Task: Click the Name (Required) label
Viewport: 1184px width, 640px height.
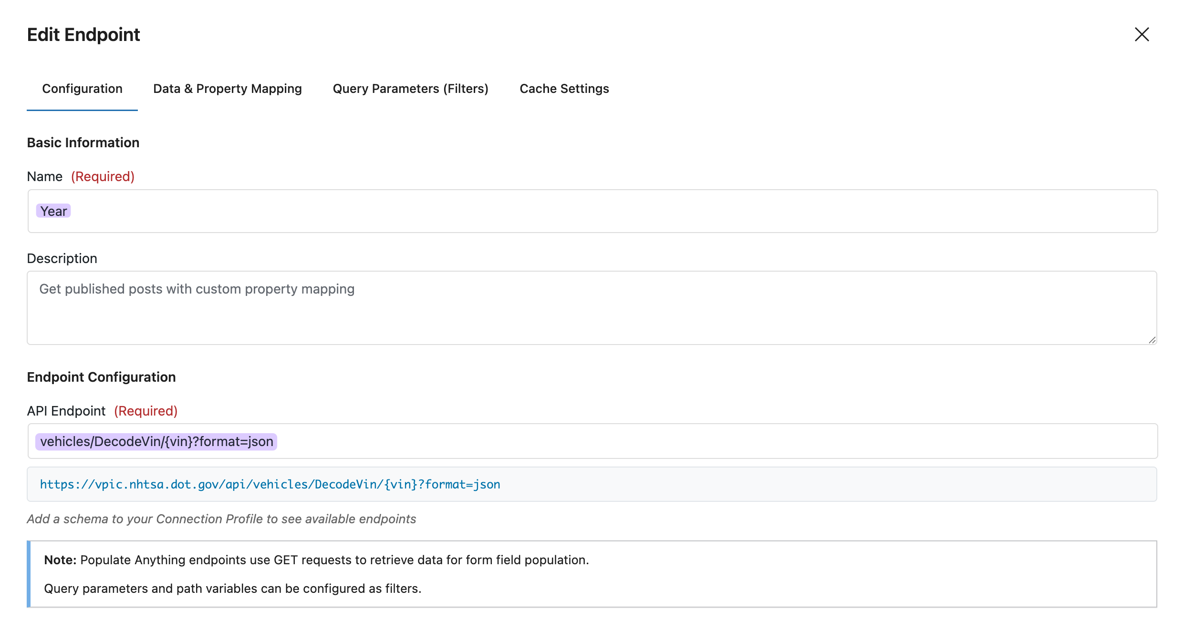Action: (x=80, y=176)
